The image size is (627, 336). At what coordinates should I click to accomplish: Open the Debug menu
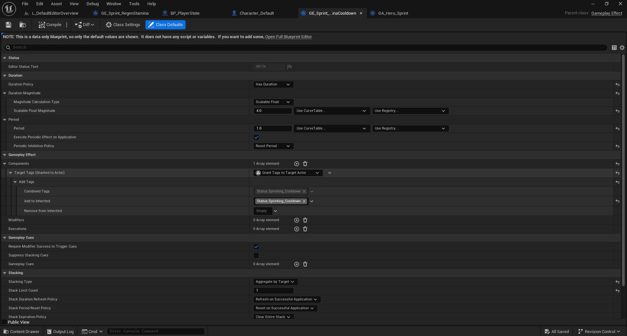click(92, 4)
